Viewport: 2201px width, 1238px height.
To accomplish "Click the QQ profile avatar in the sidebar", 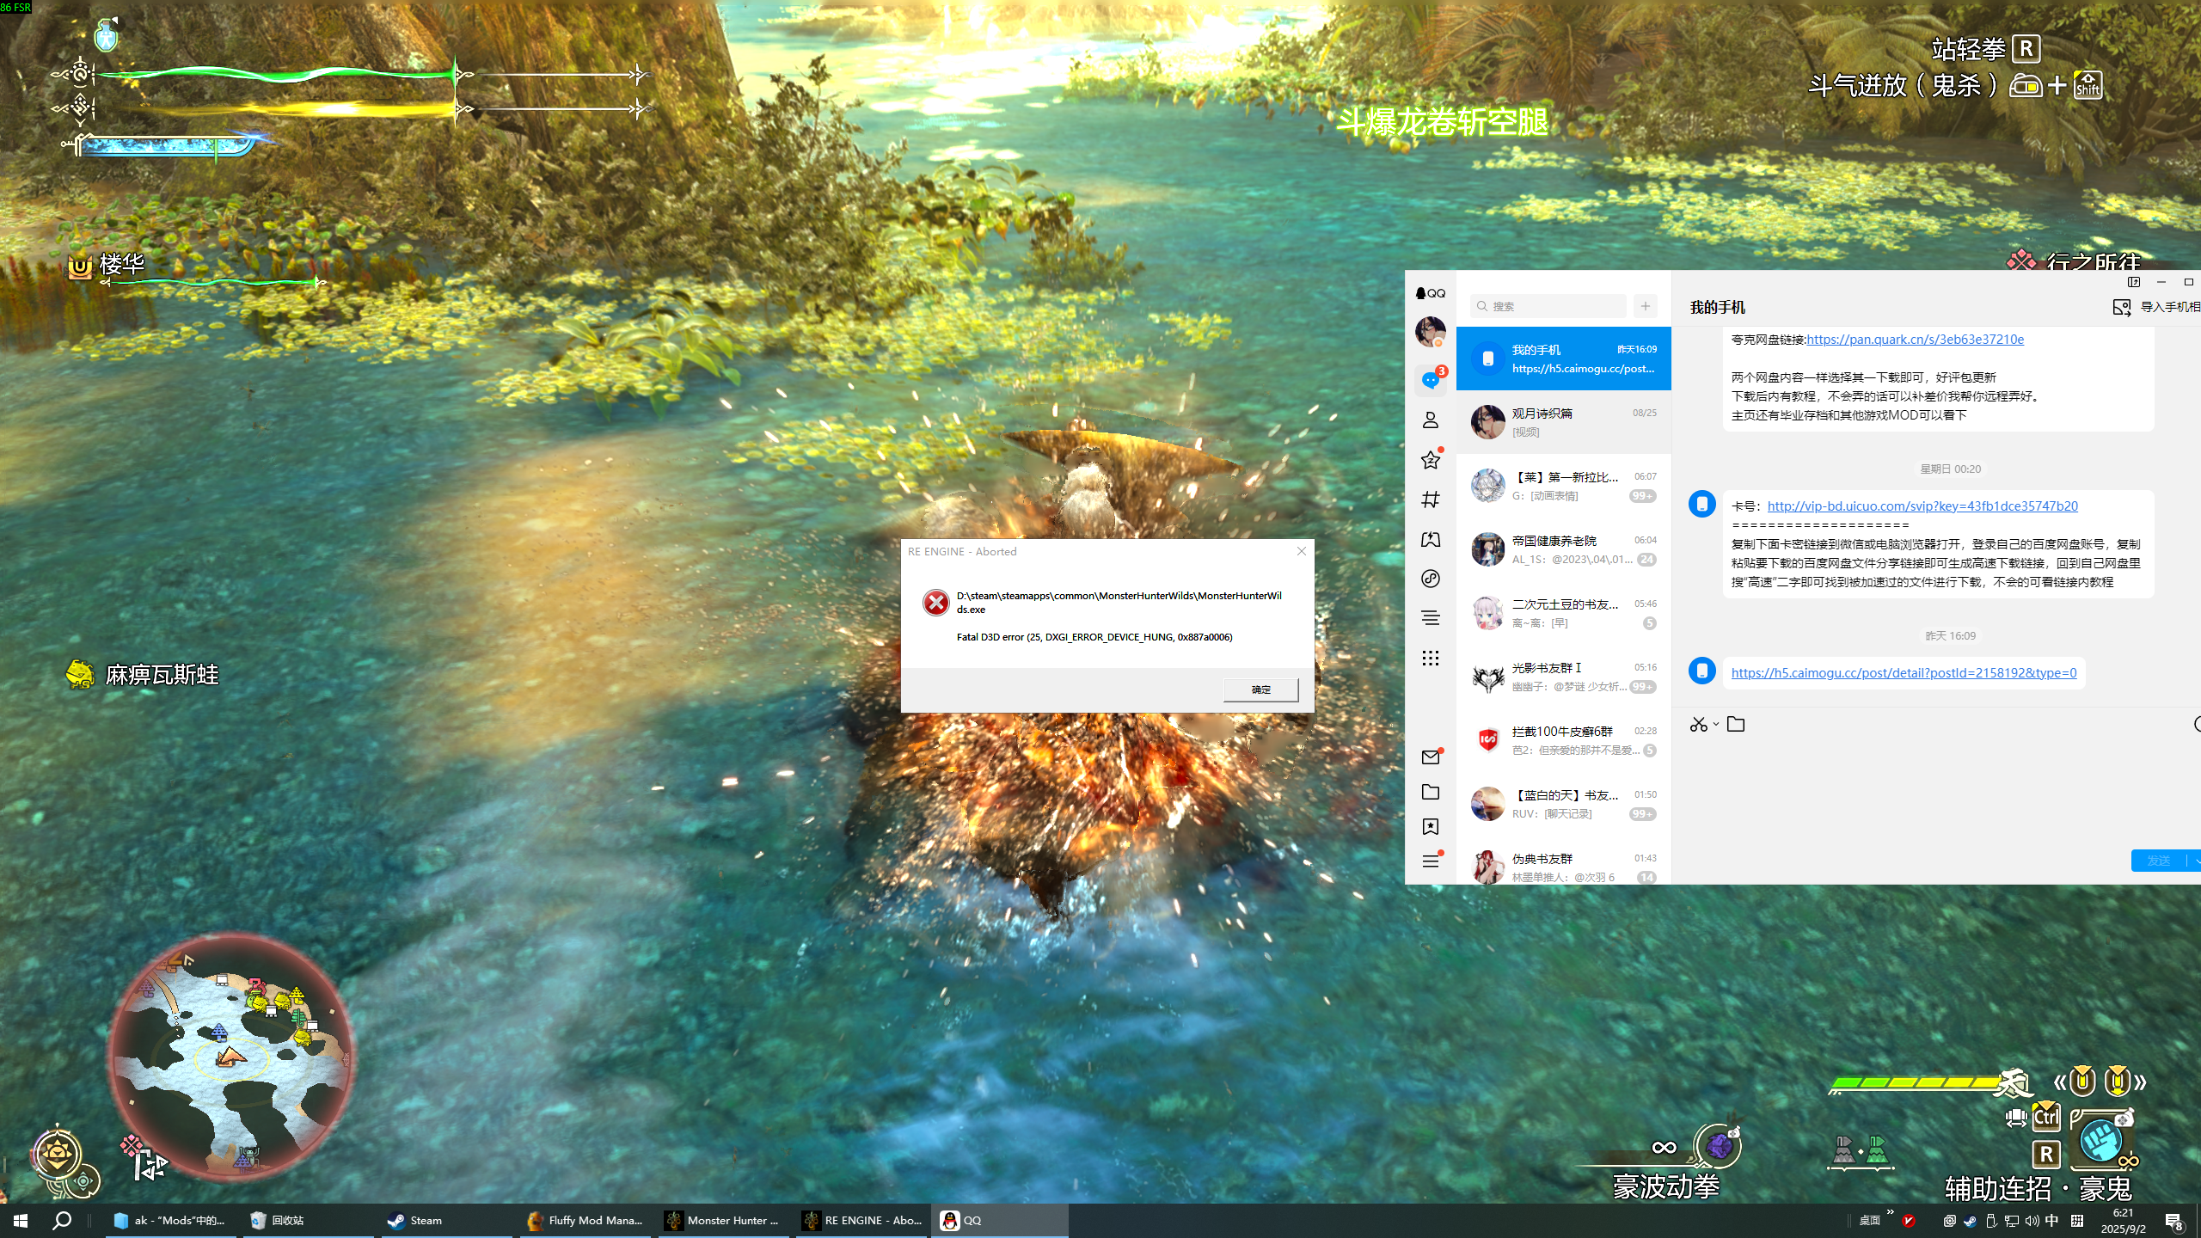I will (x=1431, y=332).
